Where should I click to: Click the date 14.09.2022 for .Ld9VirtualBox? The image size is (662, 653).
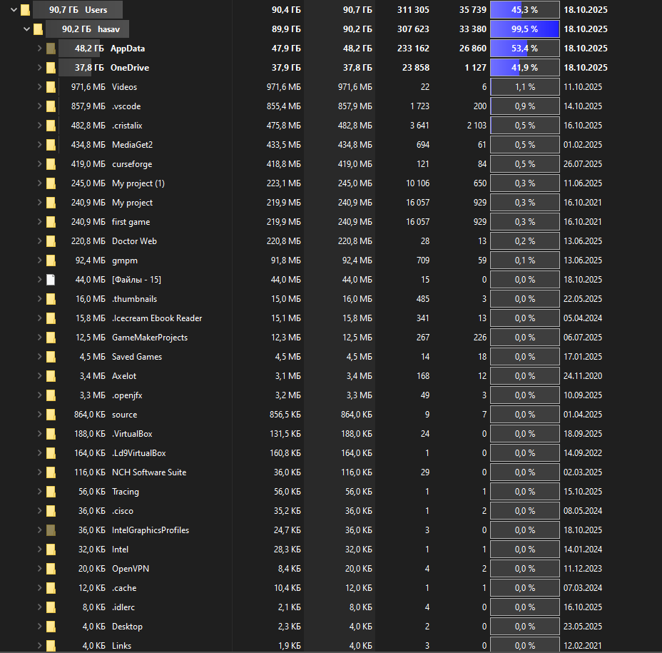pos(583,453)
